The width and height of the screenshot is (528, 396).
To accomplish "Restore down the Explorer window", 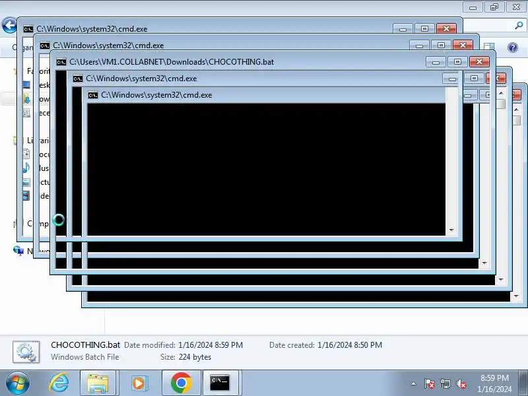I will [494, 7].
